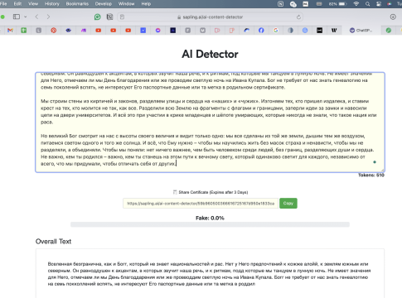This screenshot has width=402, height=298.
Task: Reload the page with the refresh icon
Action: [x=298, y=17]
